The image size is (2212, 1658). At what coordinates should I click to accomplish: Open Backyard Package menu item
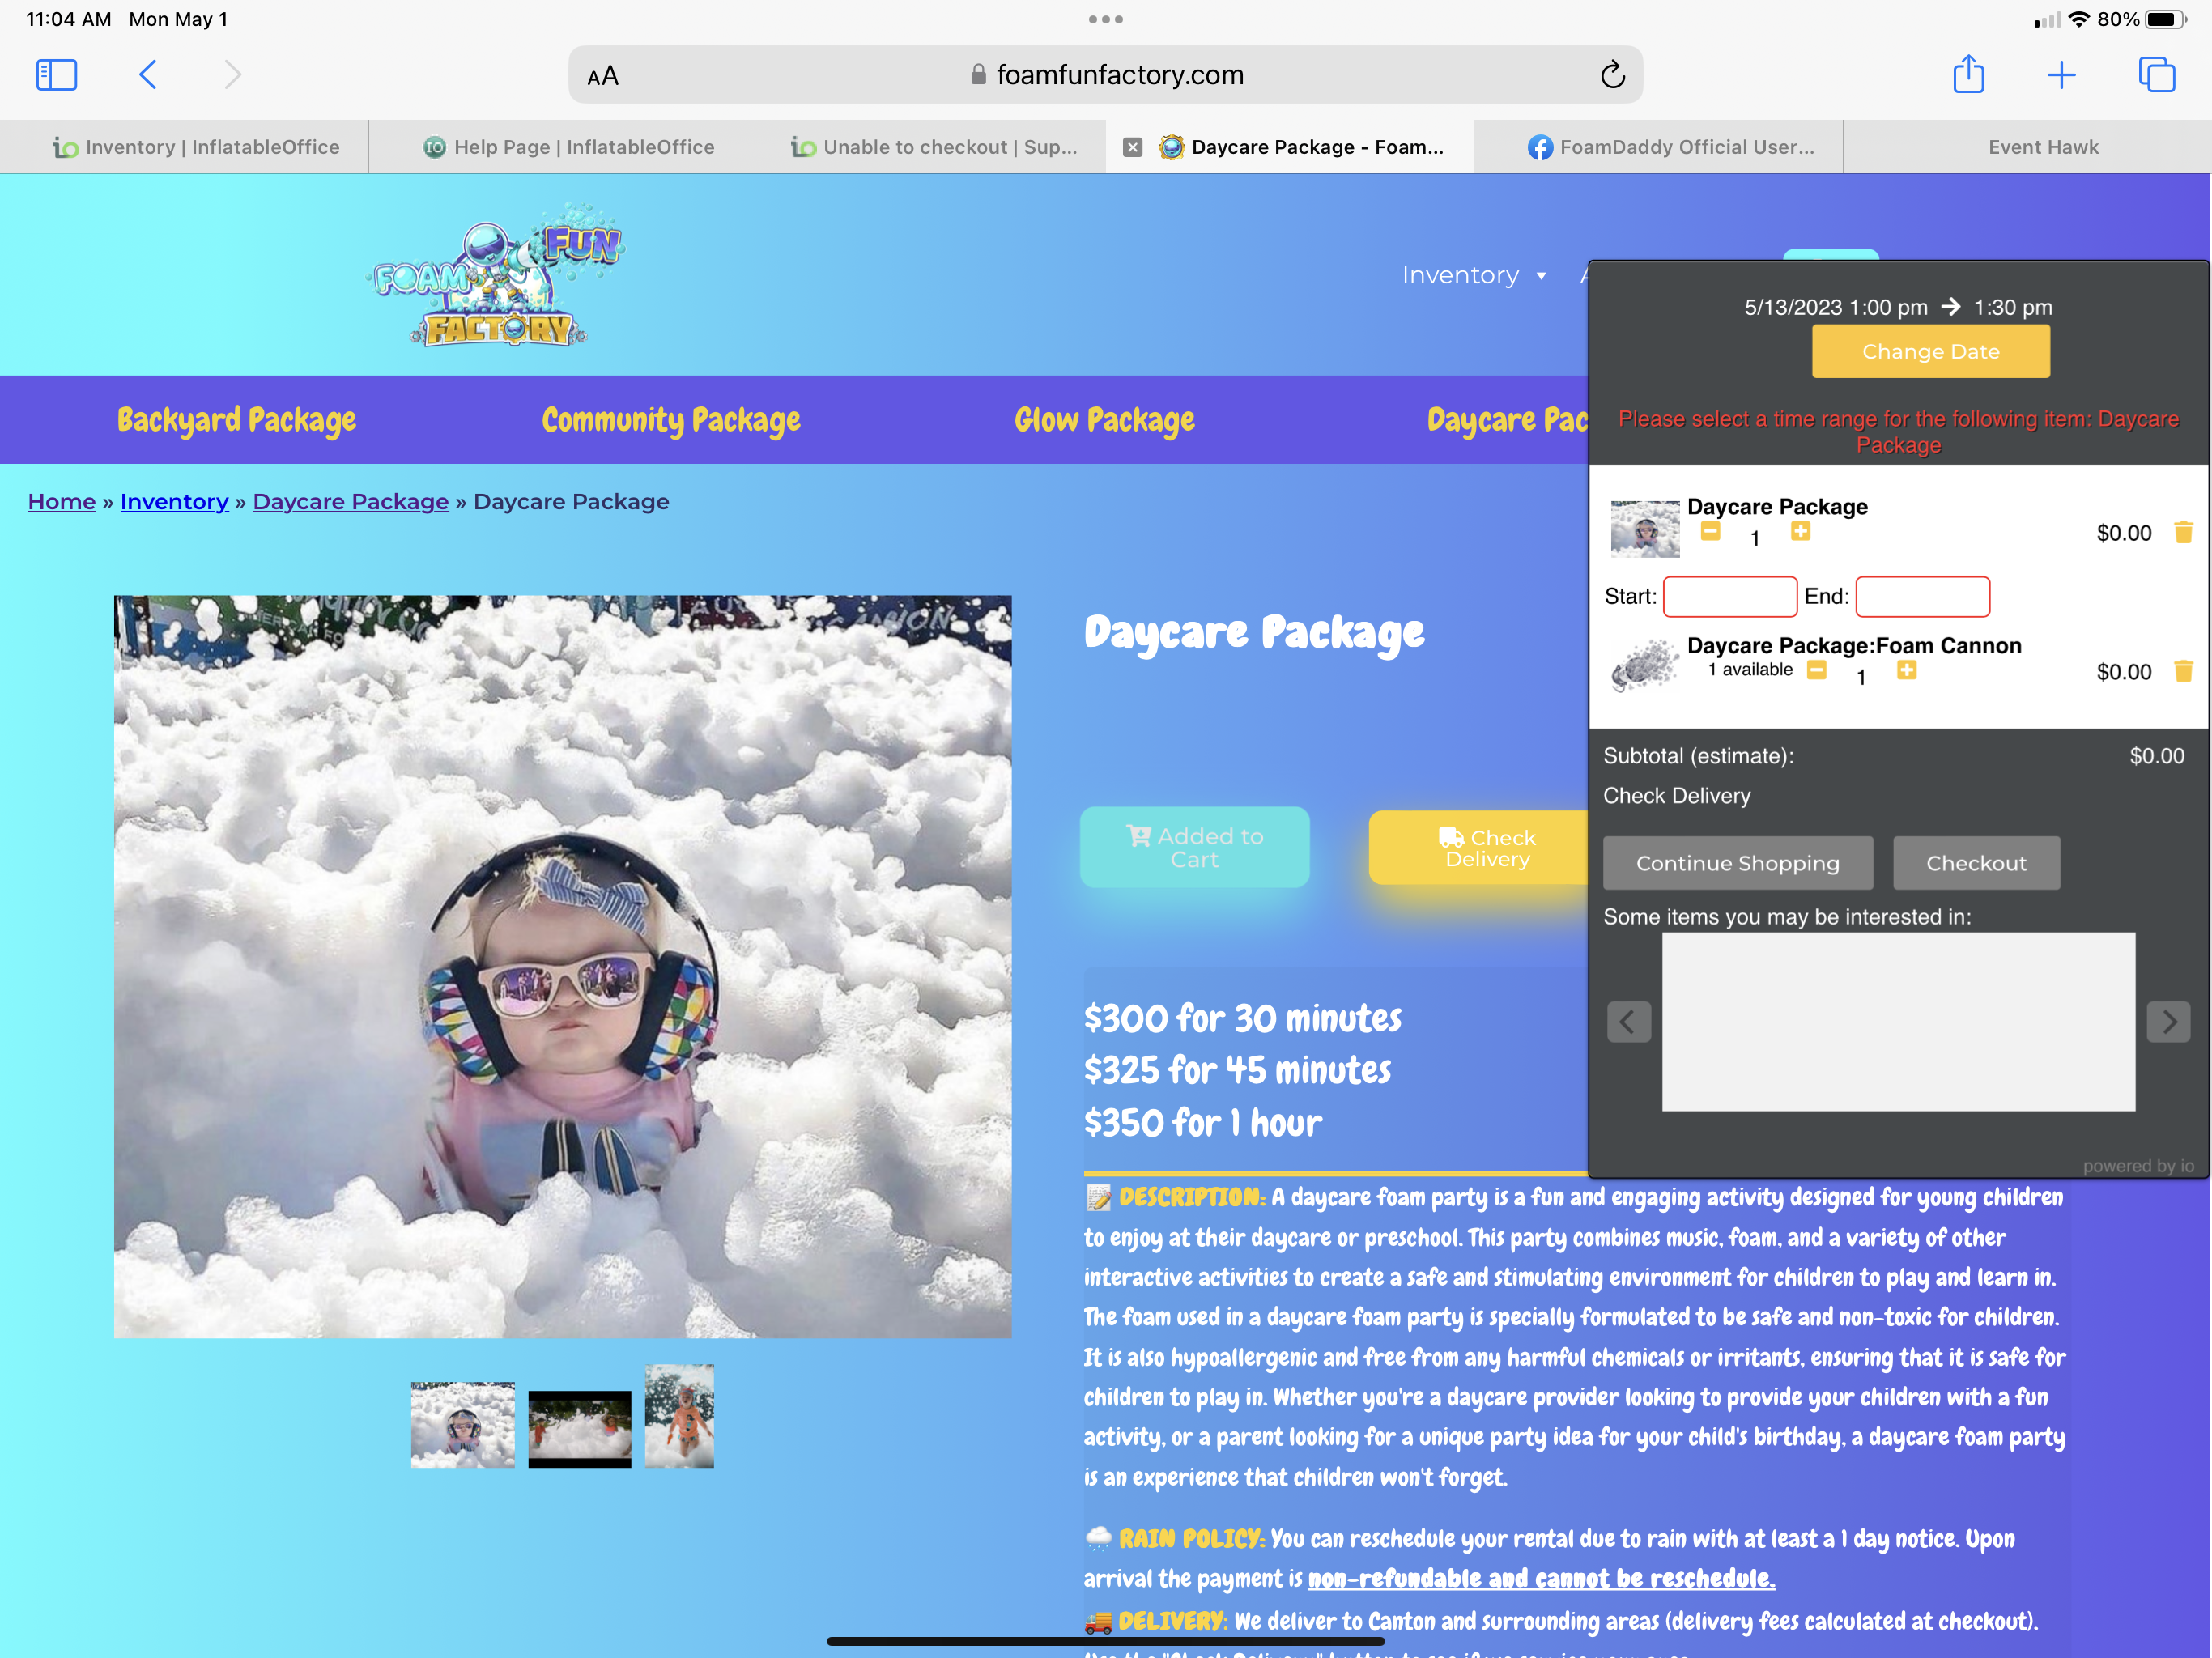236,420
